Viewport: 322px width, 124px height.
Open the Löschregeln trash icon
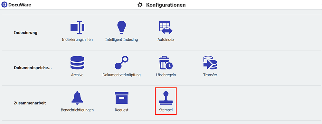click(x=166, y=63)
